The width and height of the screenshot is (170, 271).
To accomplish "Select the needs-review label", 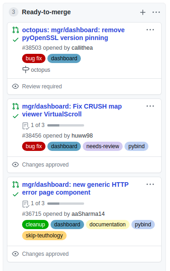I will [x=102, y=146].
